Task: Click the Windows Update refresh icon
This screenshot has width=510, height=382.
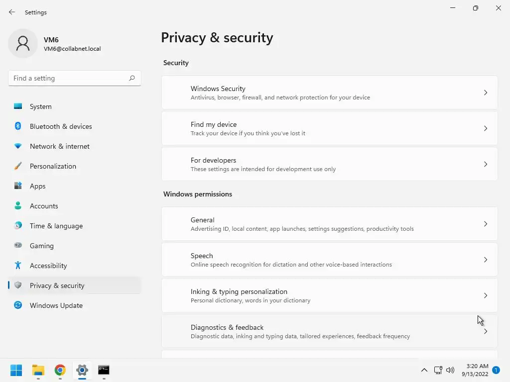Action: coord(18,305)
